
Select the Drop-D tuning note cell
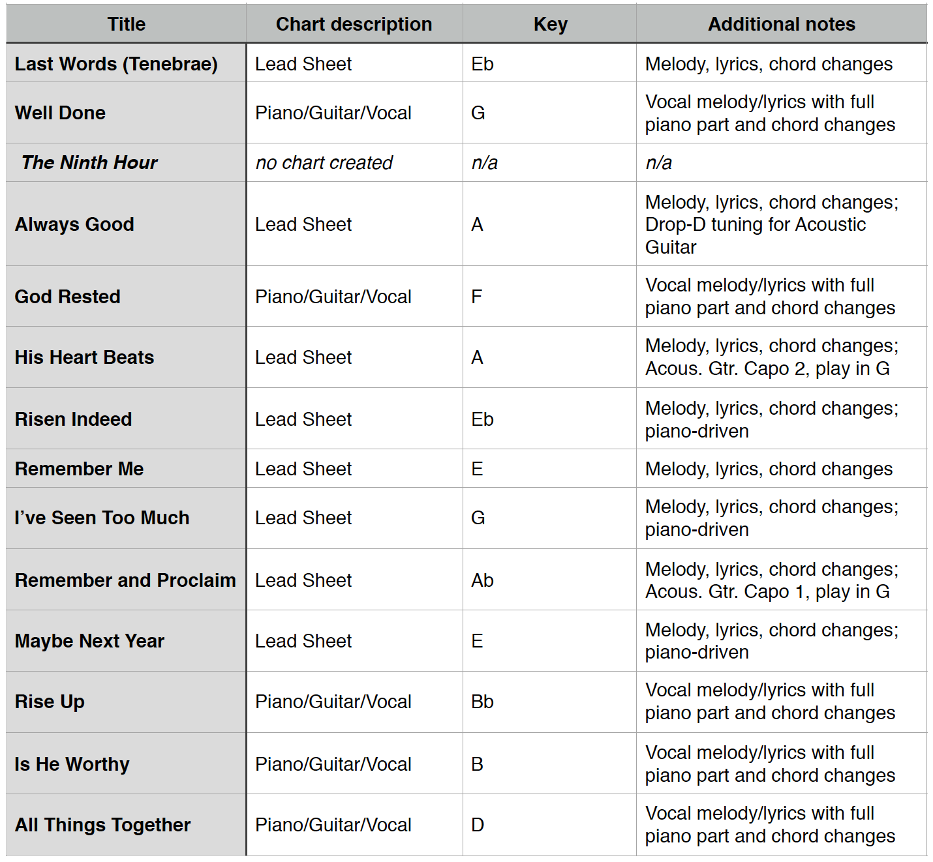coord(771,224)
